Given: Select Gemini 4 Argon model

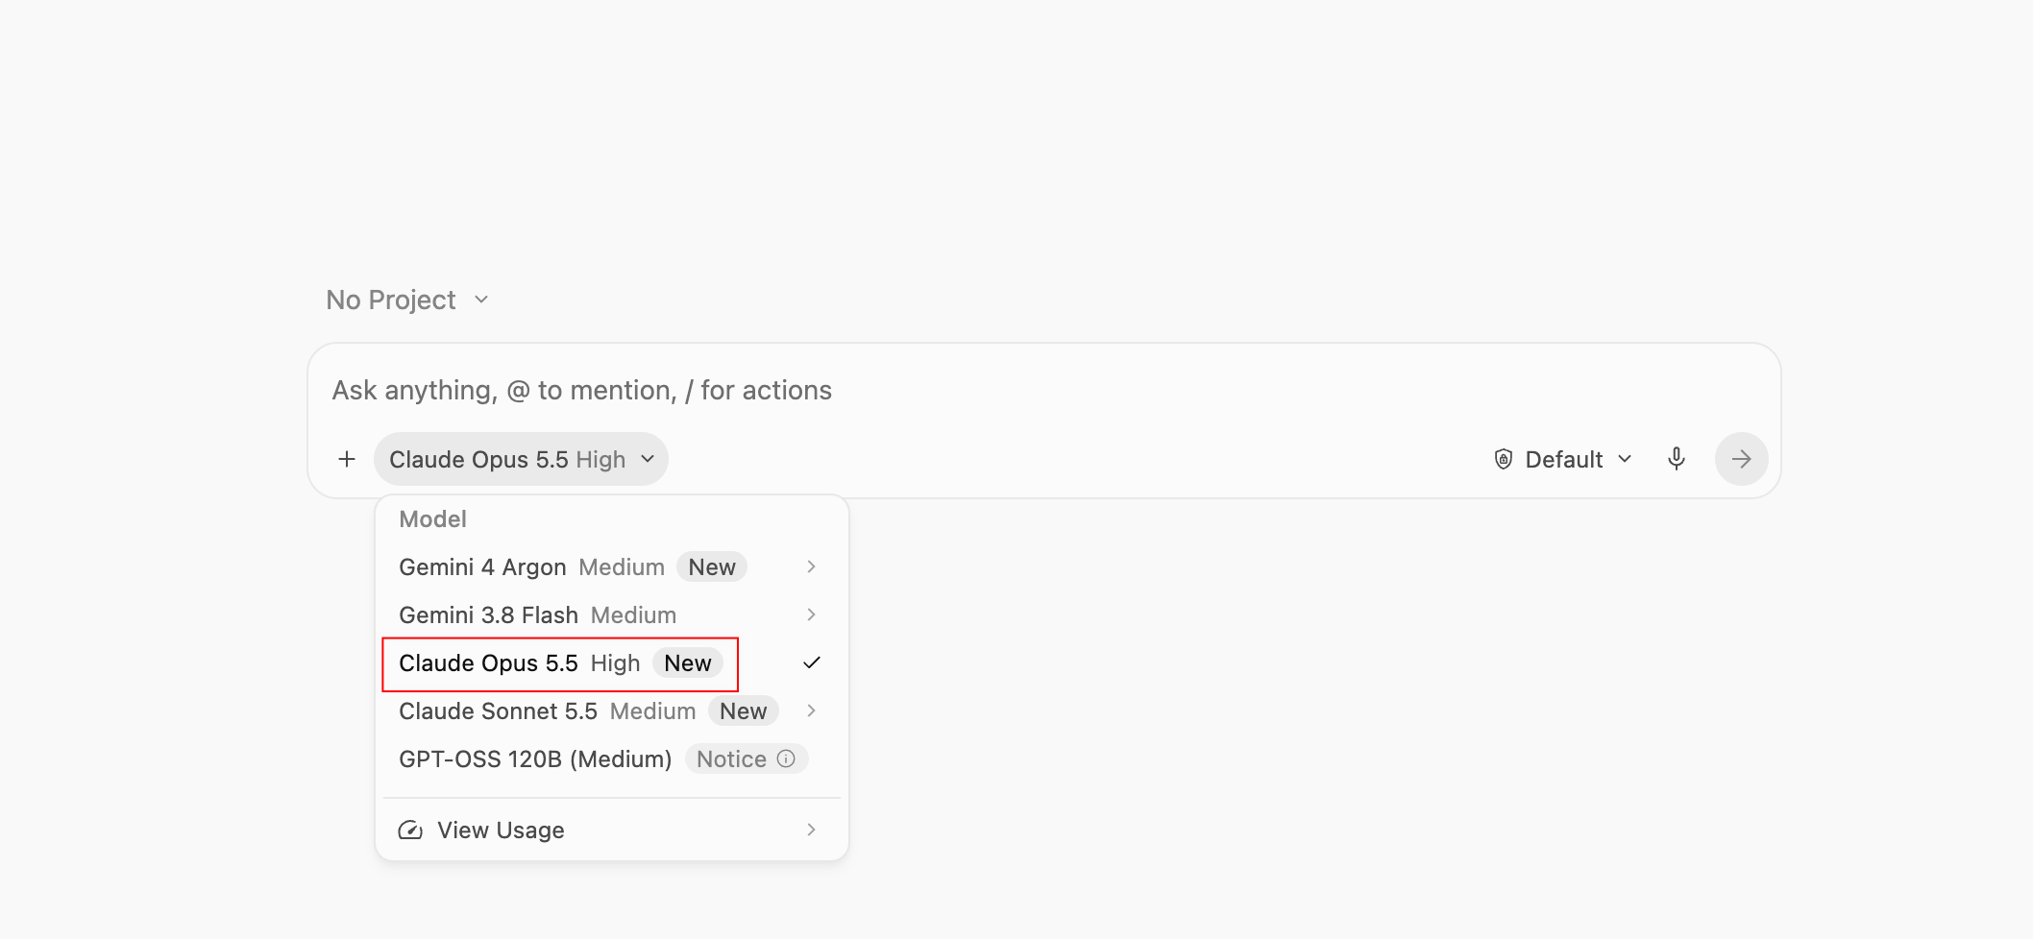Looking at the screenshot, I should point(611,566).
